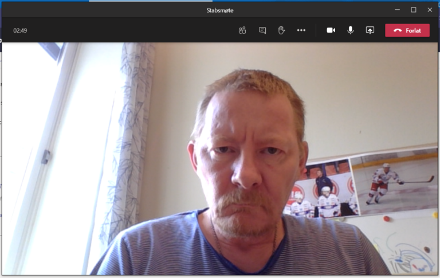Click the red phone hang-up icon
440x278 pixels.
point(398,30)
